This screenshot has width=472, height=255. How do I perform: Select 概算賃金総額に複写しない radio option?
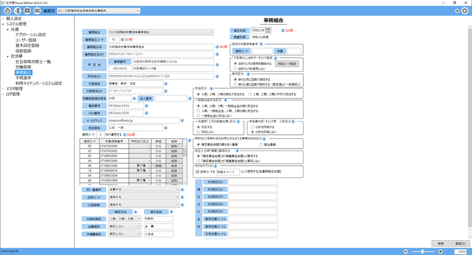(x=198, y=161)
